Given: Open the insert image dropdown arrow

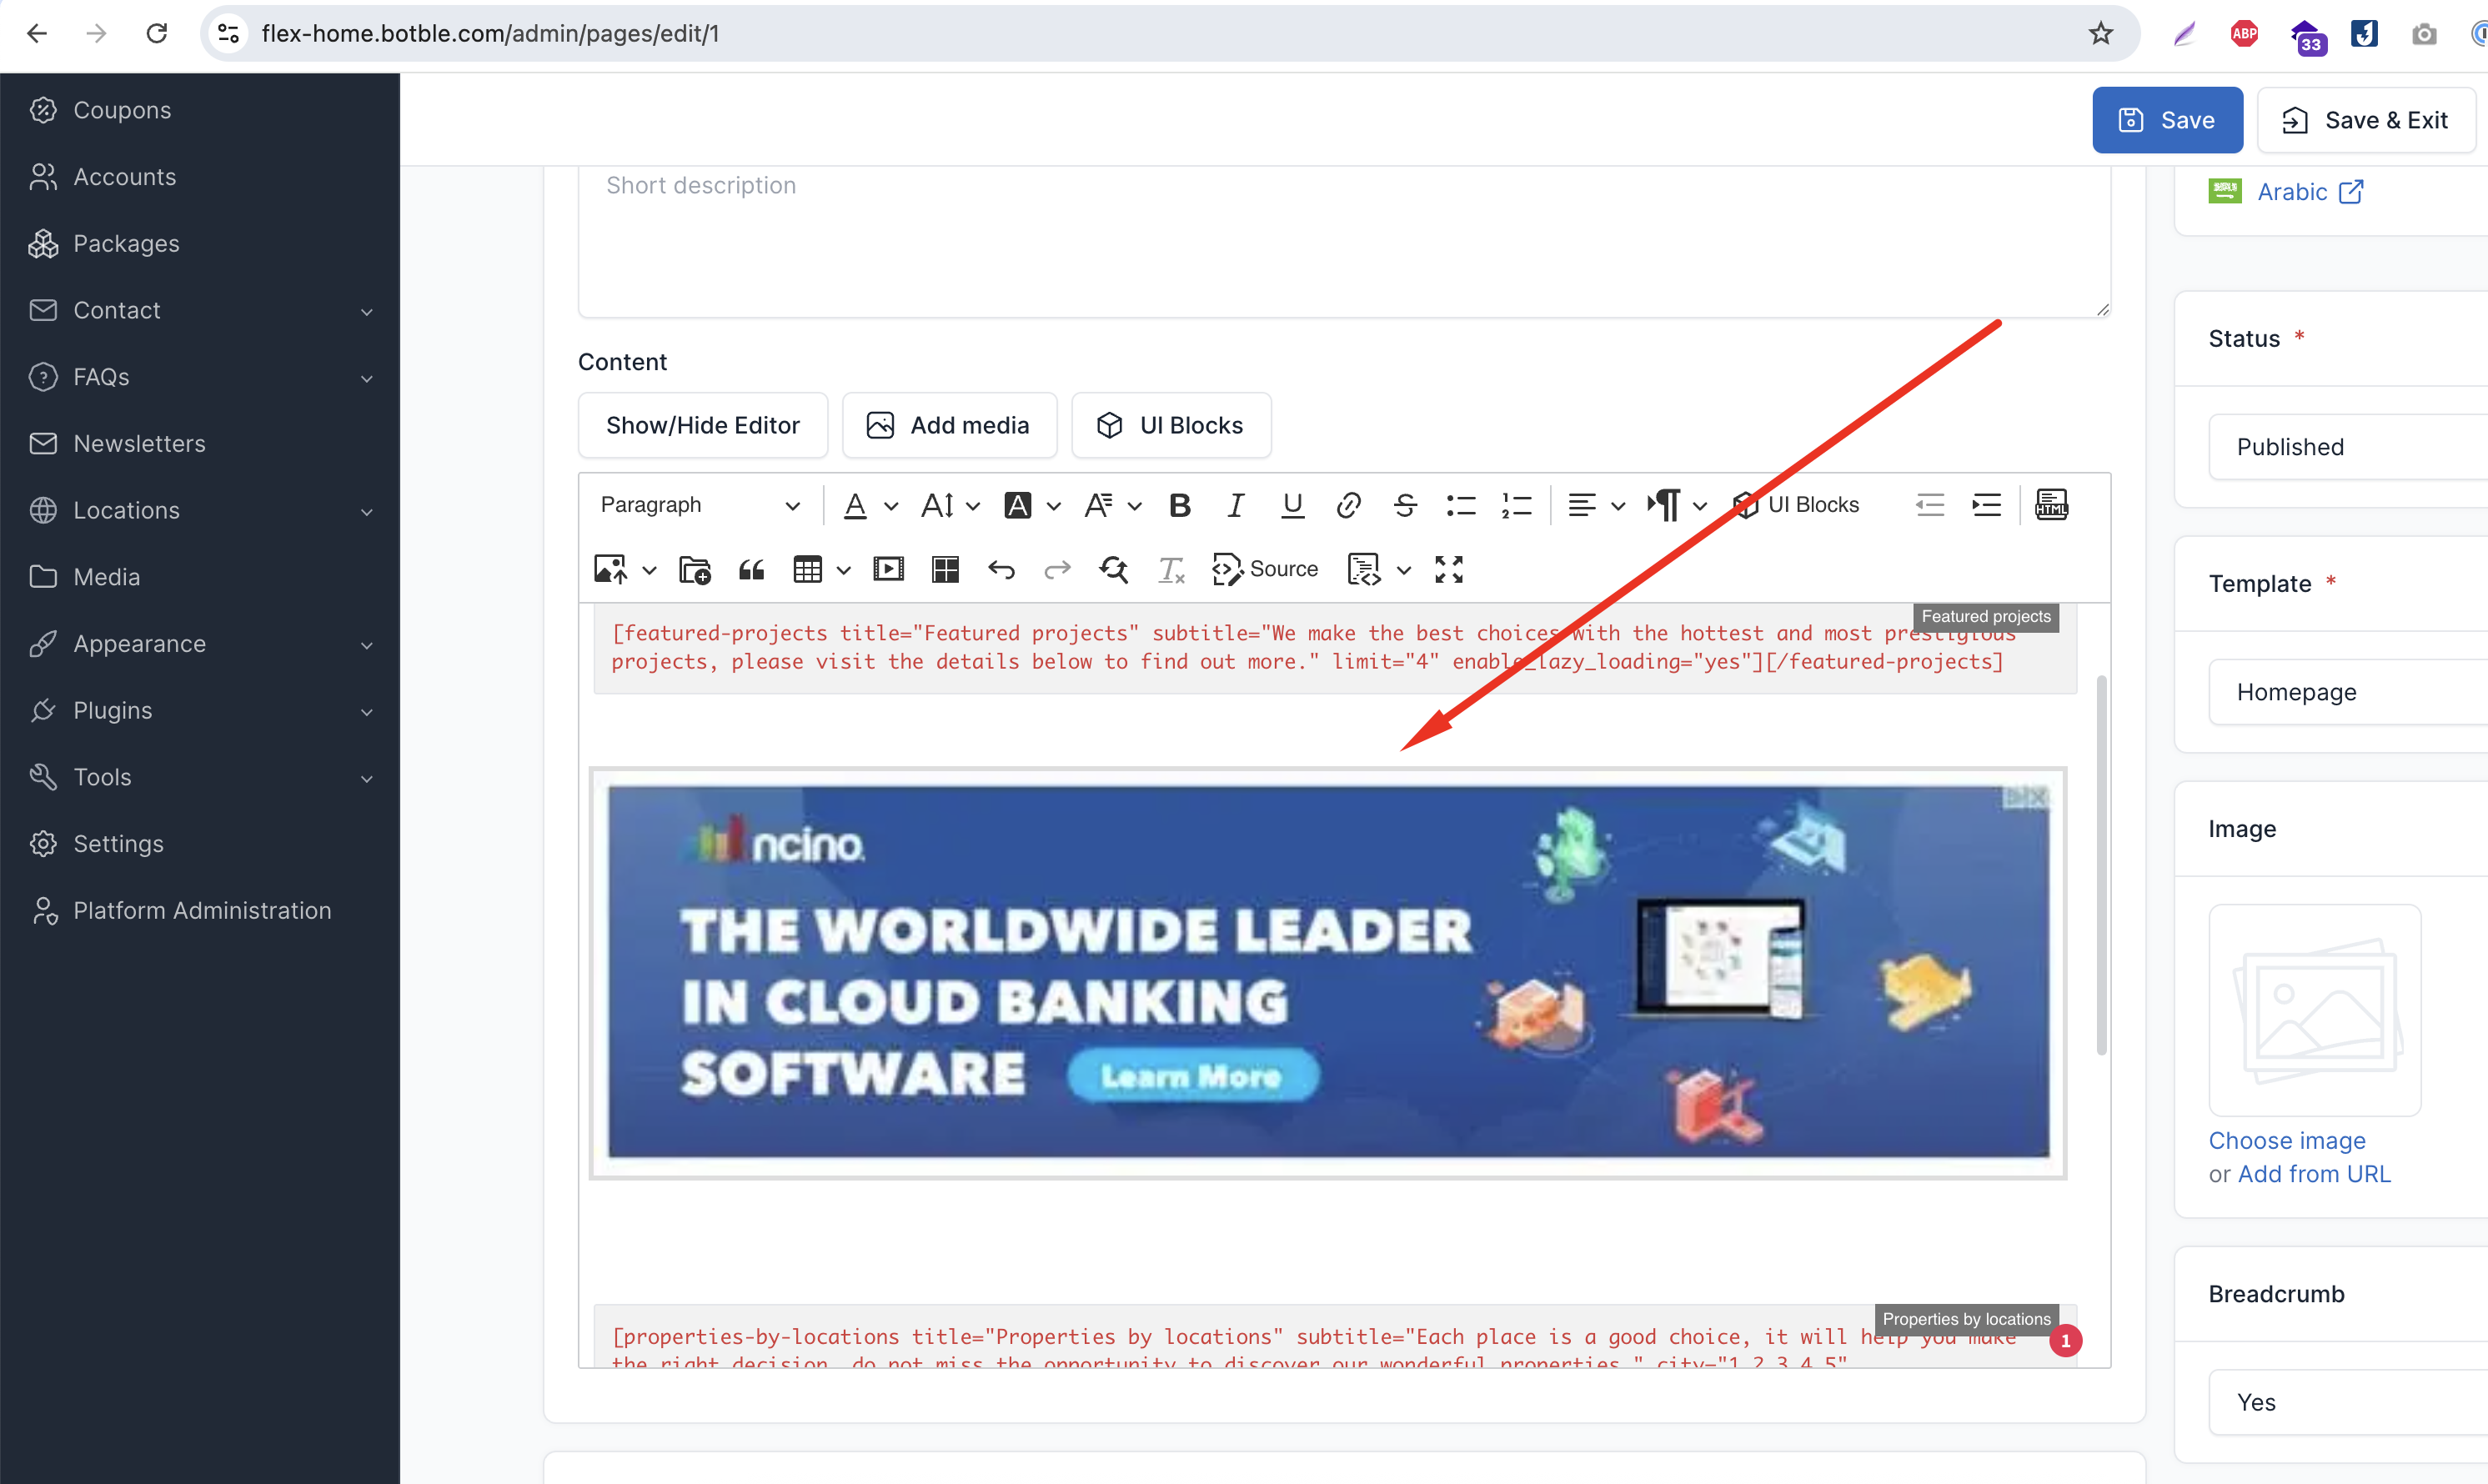Looking at the screenshot, I should pos(650,570).
